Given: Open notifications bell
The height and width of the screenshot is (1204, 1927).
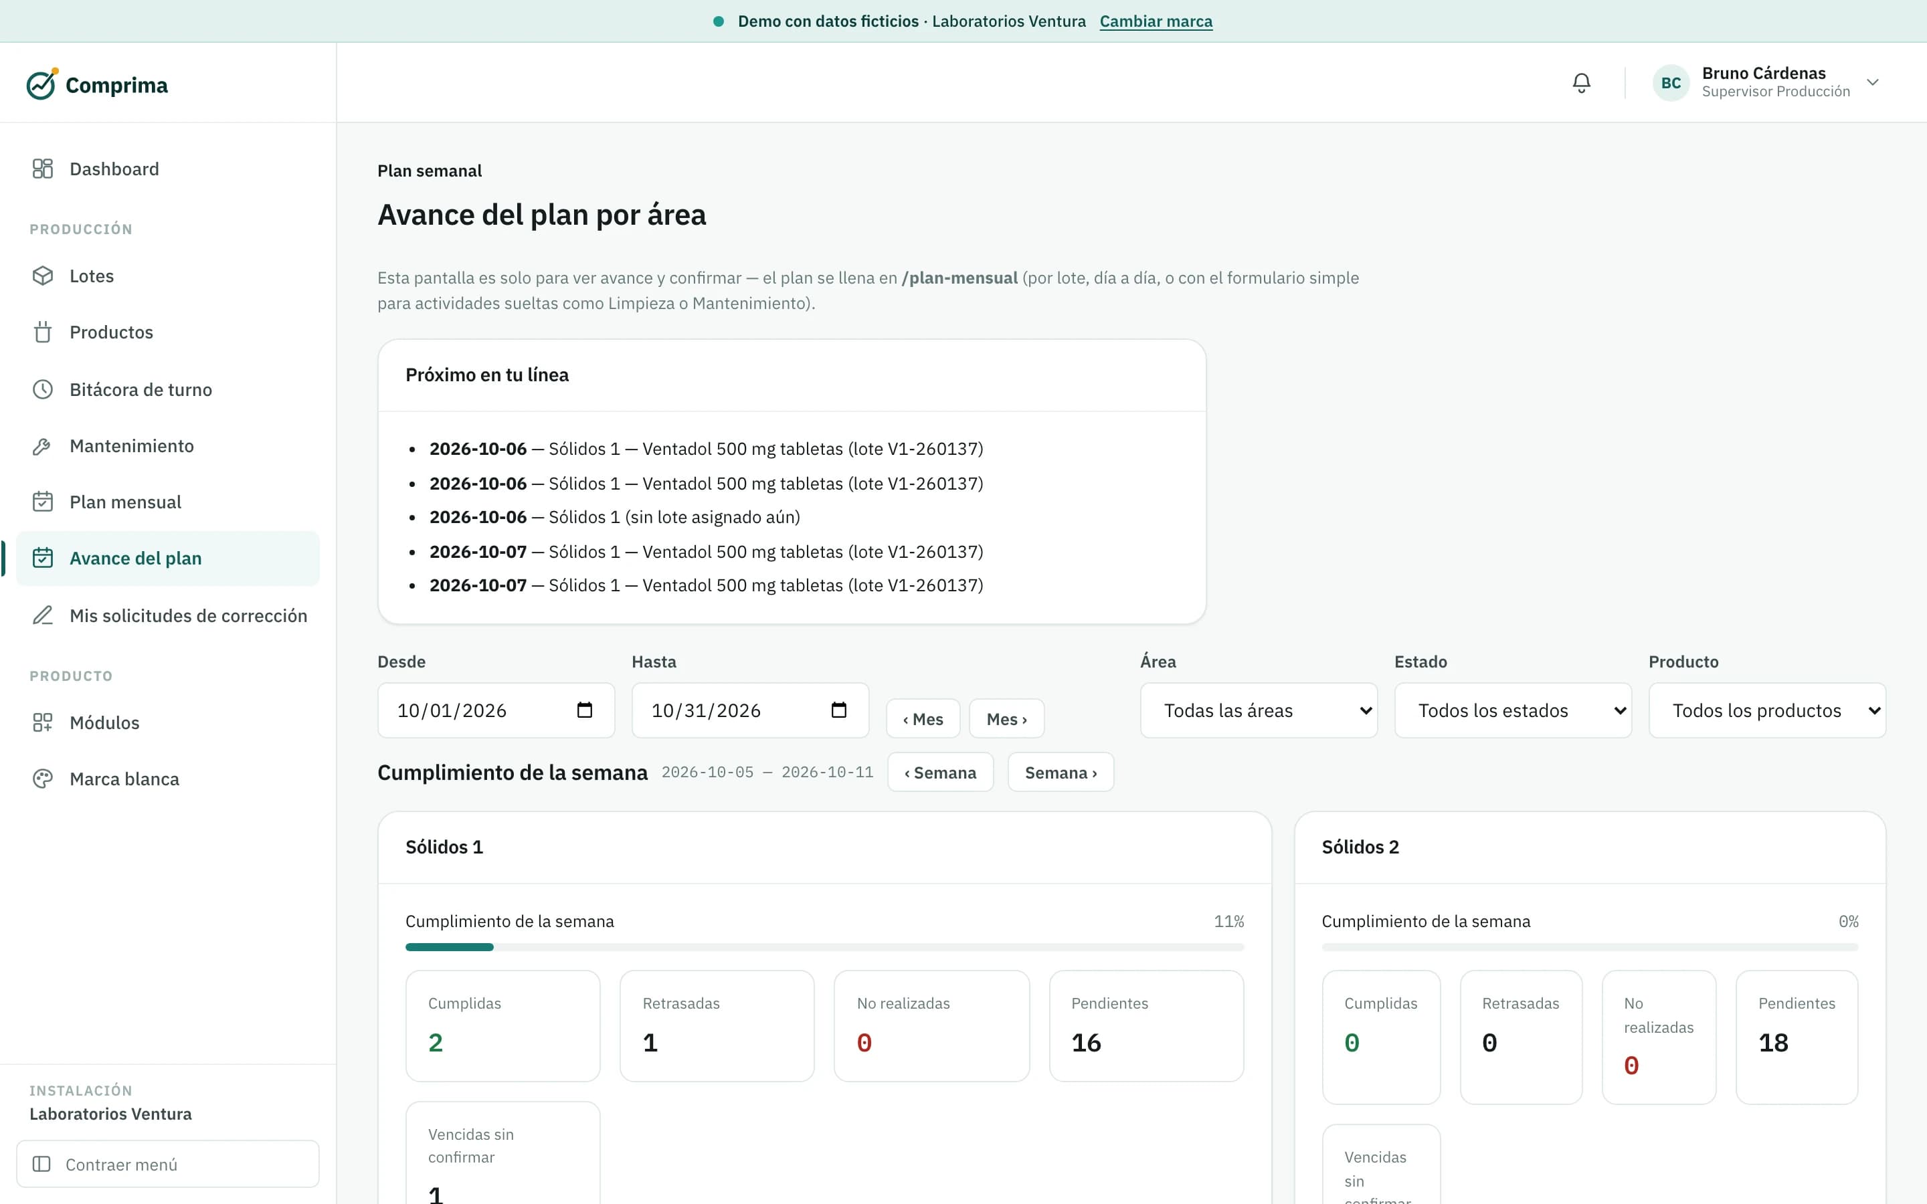Looking at the screenshot, I should [x=1582, y=83].
